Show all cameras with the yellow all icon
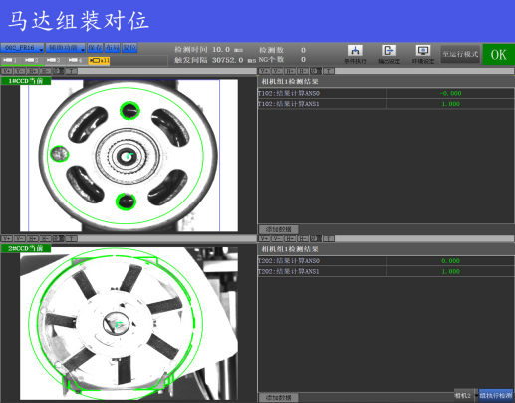This screenshot has width=515, height=403. (99, 61)
